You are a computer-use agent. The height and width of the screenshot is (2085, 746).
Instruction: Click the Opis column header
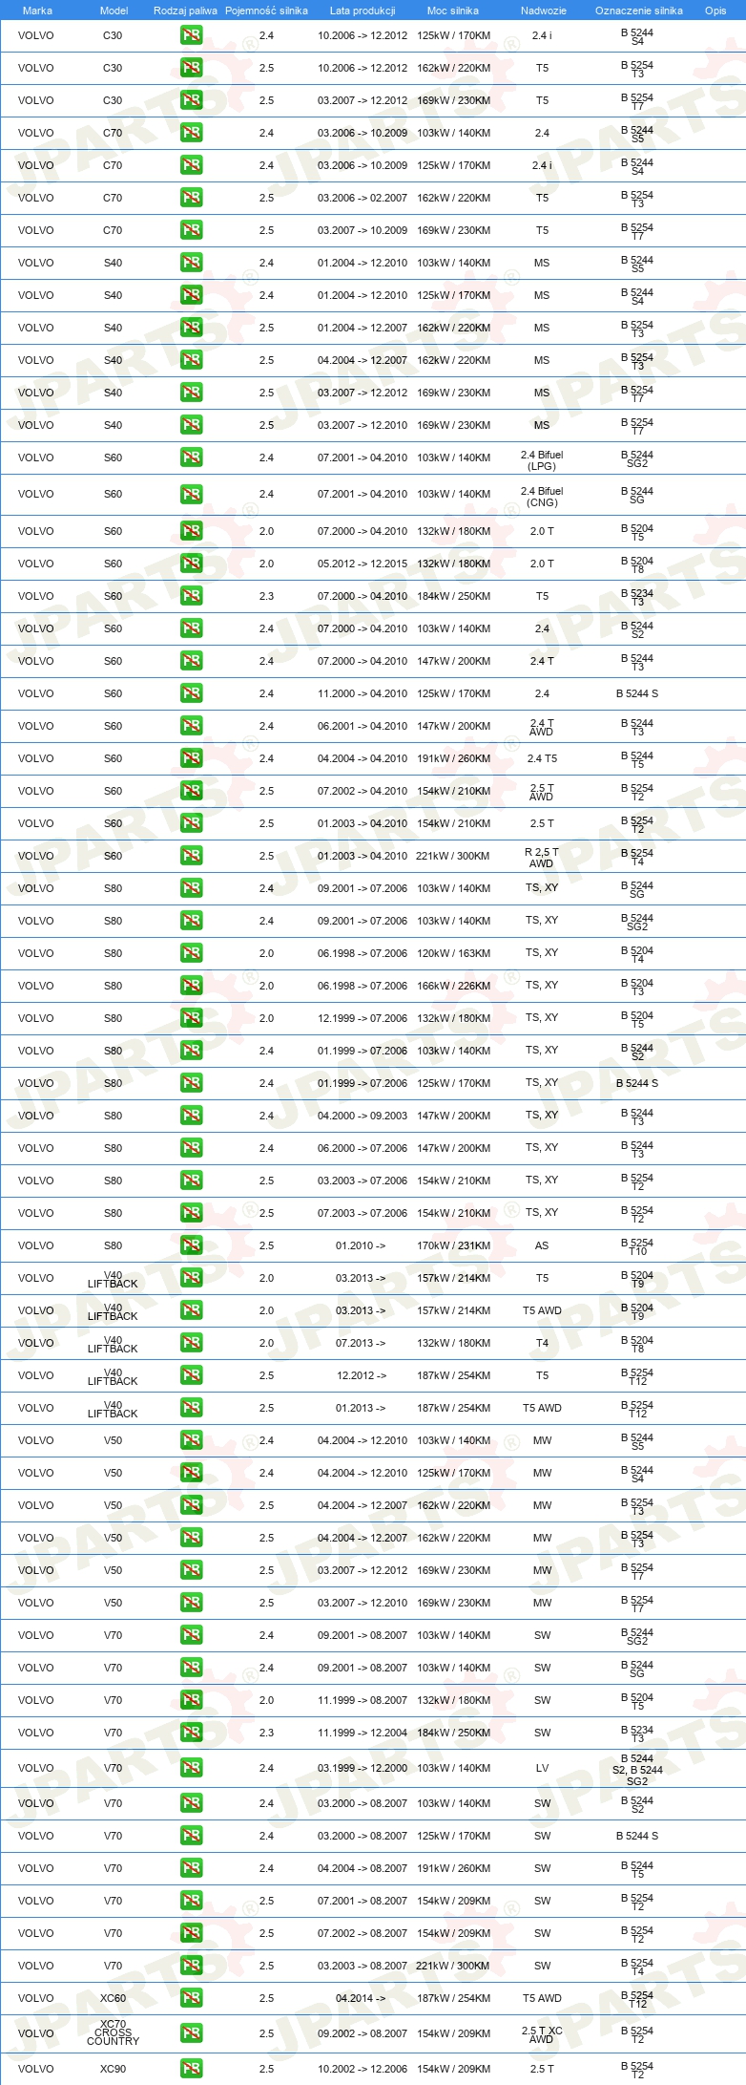click(715, 11)
